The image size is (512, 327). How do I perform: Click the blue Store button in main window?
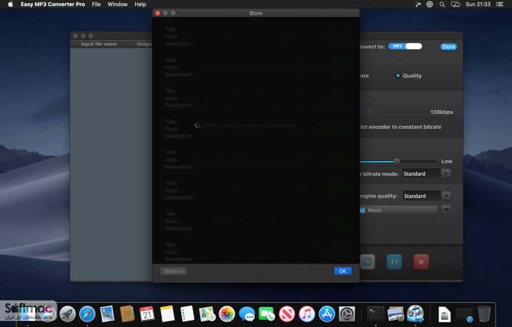(448, 47)
